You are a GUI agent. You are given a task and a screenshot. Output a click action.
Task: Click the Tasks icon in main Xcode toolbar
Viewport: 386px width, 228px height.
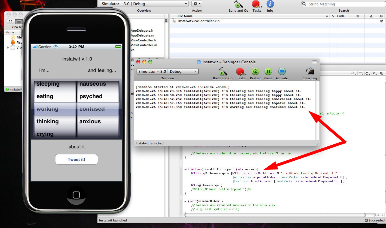point(257,4)
